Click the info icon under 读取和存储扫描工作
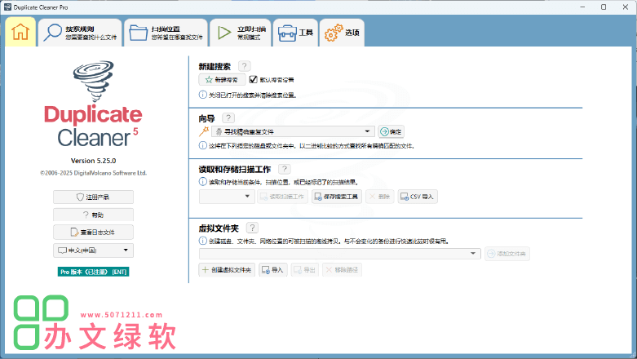Image resolution: width=637 pixels, height=359 pixels. (x=202, y=182)
